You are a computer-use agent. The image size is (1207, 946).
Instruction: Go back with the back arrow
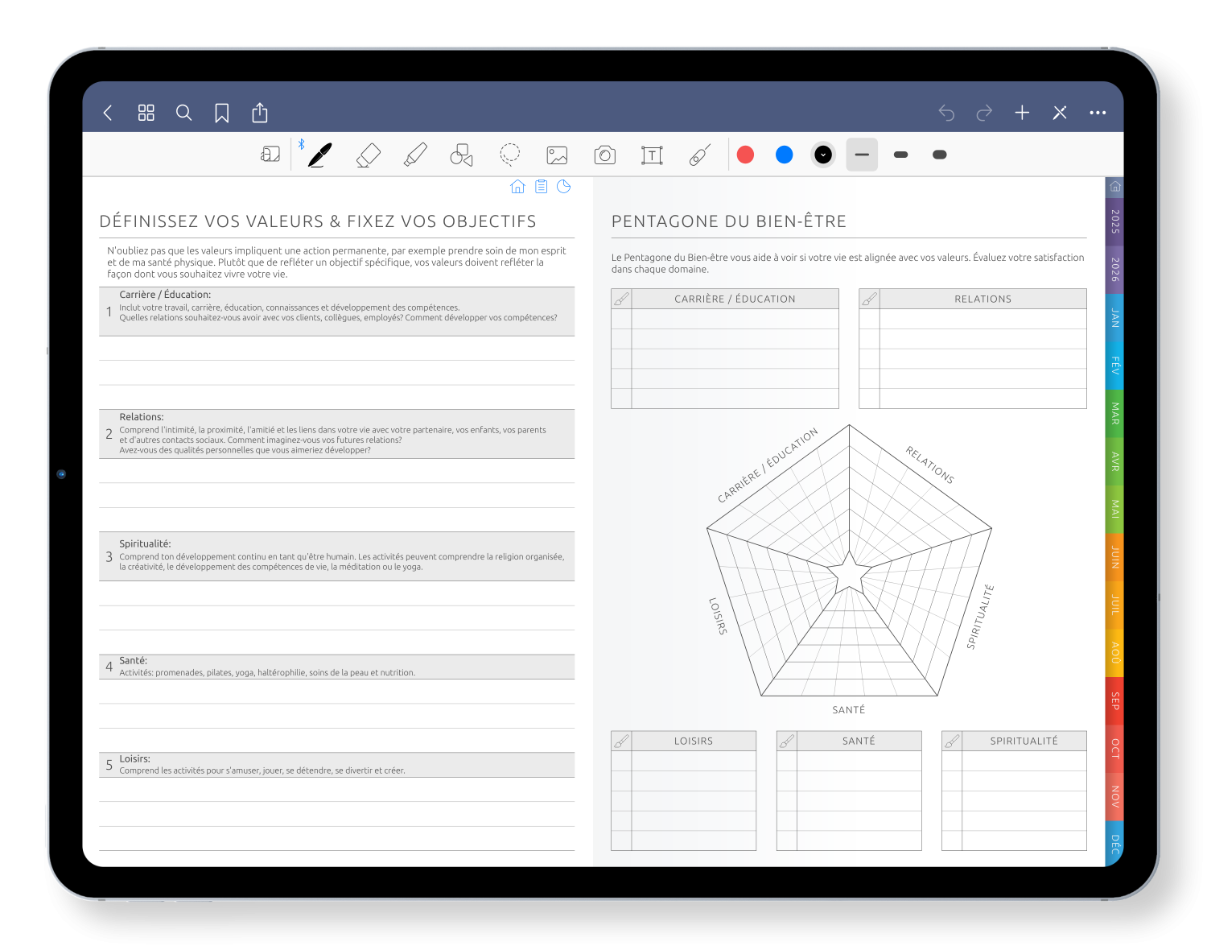(x=108, y=113)
